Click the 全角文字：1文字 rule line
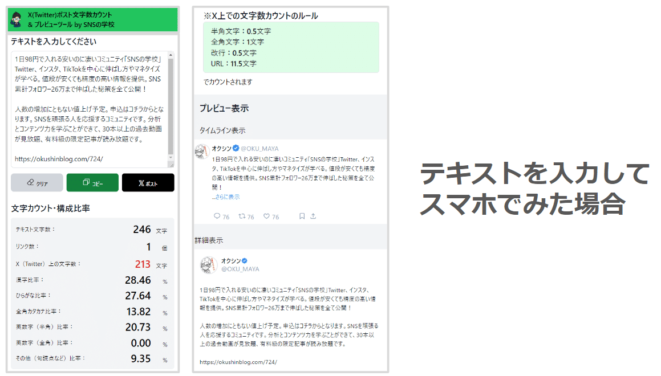 coord(237,42)
